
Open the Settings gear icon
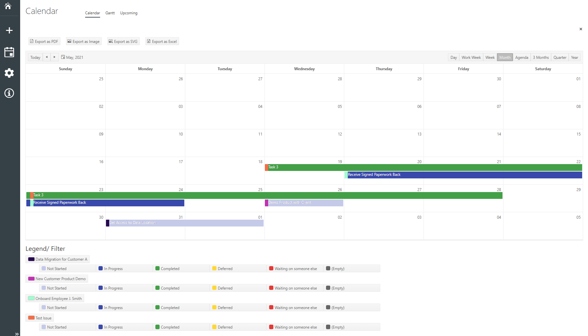[9, 73]
